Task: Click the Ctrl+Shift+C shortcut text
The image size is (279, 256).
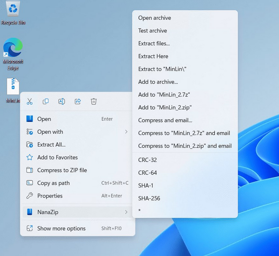Action: click(115, 183)
